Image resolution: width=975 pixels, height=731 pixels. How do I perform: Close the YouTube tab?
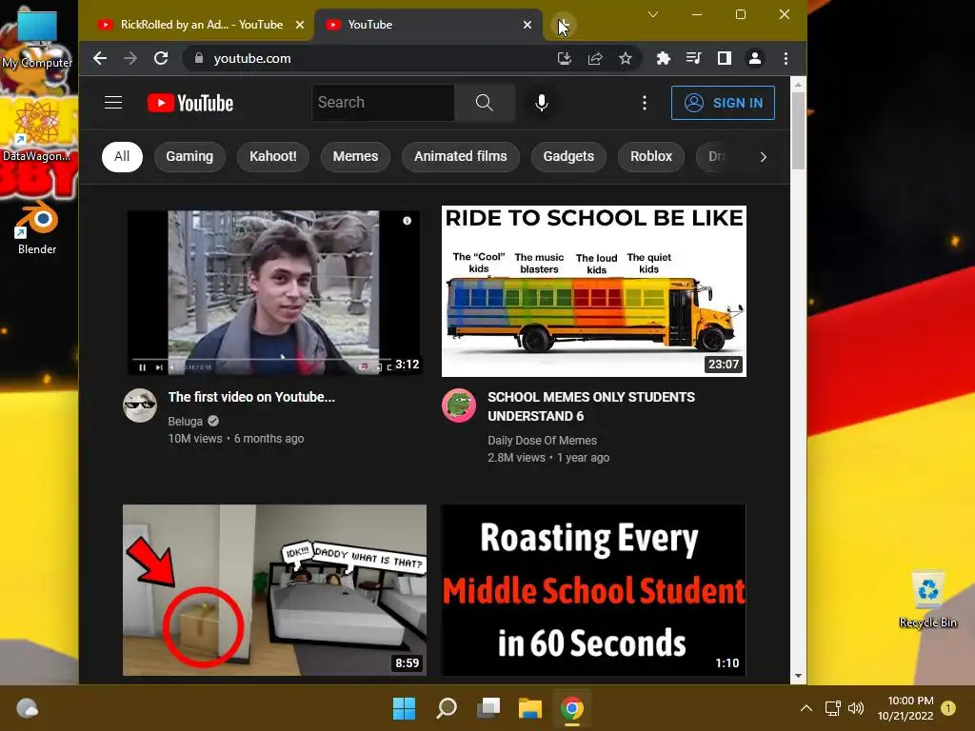(x=527, y=25)
